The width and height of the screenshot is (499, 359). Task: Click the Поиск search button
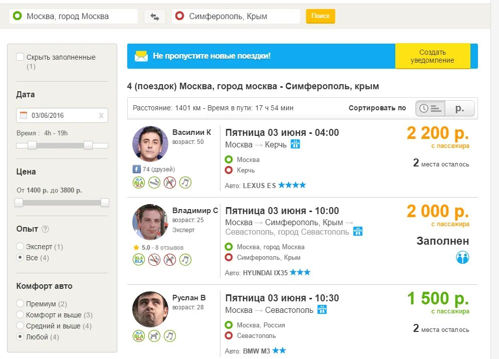click(x=321, y=16)
